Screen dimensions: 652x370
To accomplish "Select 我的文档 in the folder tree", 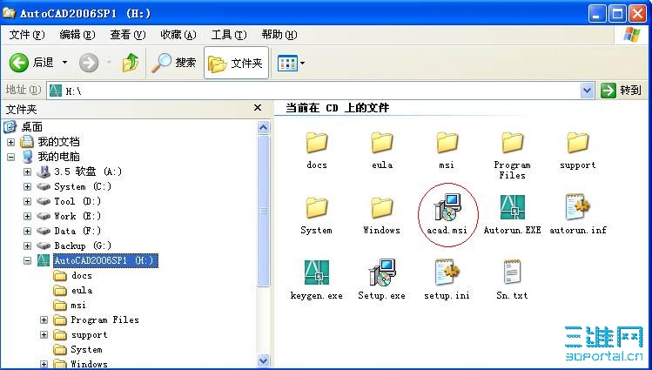I will (x=58, y=142).
